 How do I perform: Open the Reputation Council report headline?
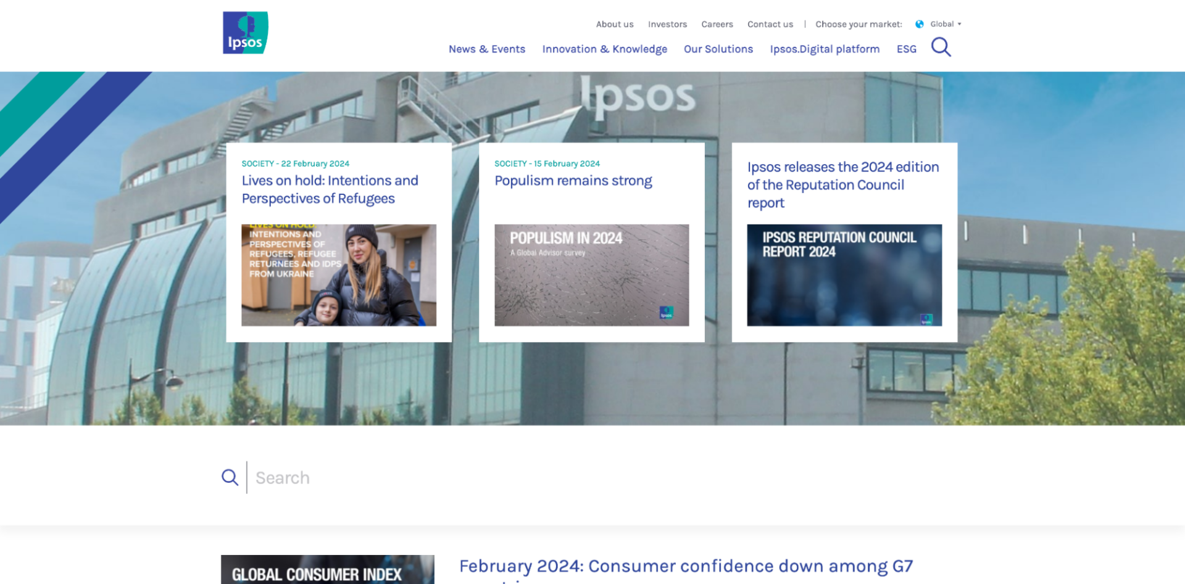pos(842,185)
